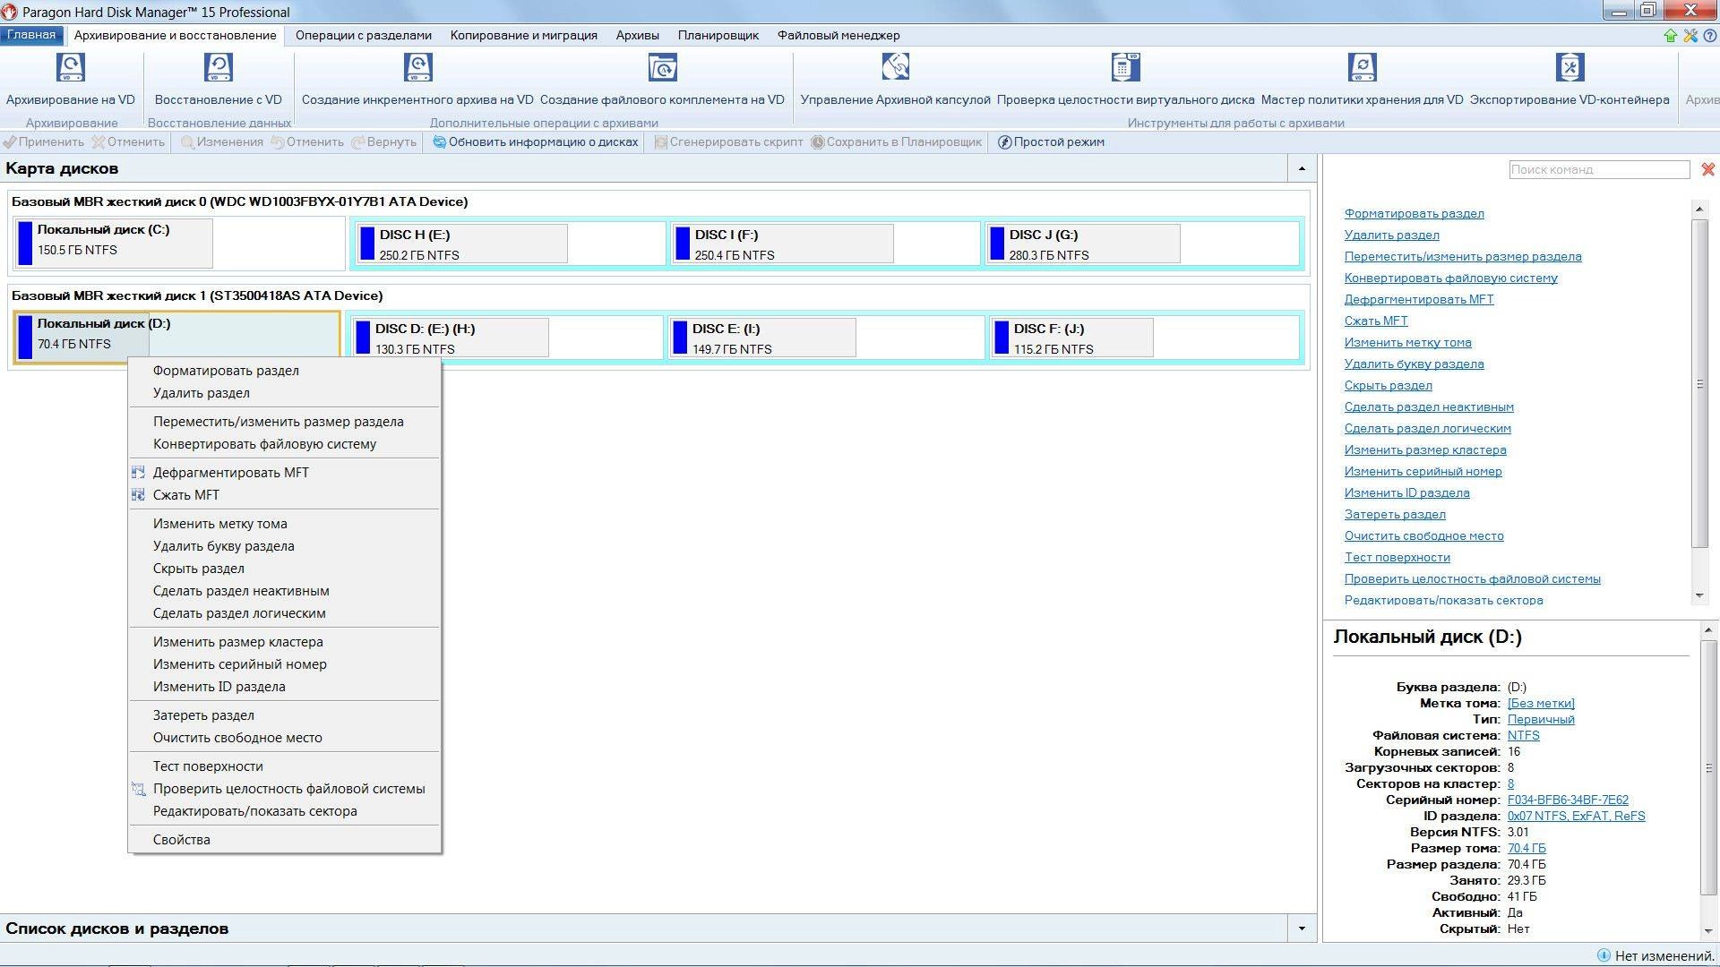
Task: Focus the Поиск команд search field
Action: pos(1599,169)
